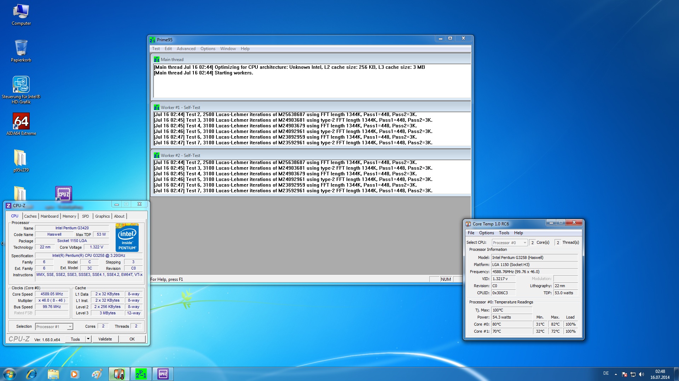The image size is (679, 381).
Task: Click the Multiplier value x 46.0
Action: [52, 300]
